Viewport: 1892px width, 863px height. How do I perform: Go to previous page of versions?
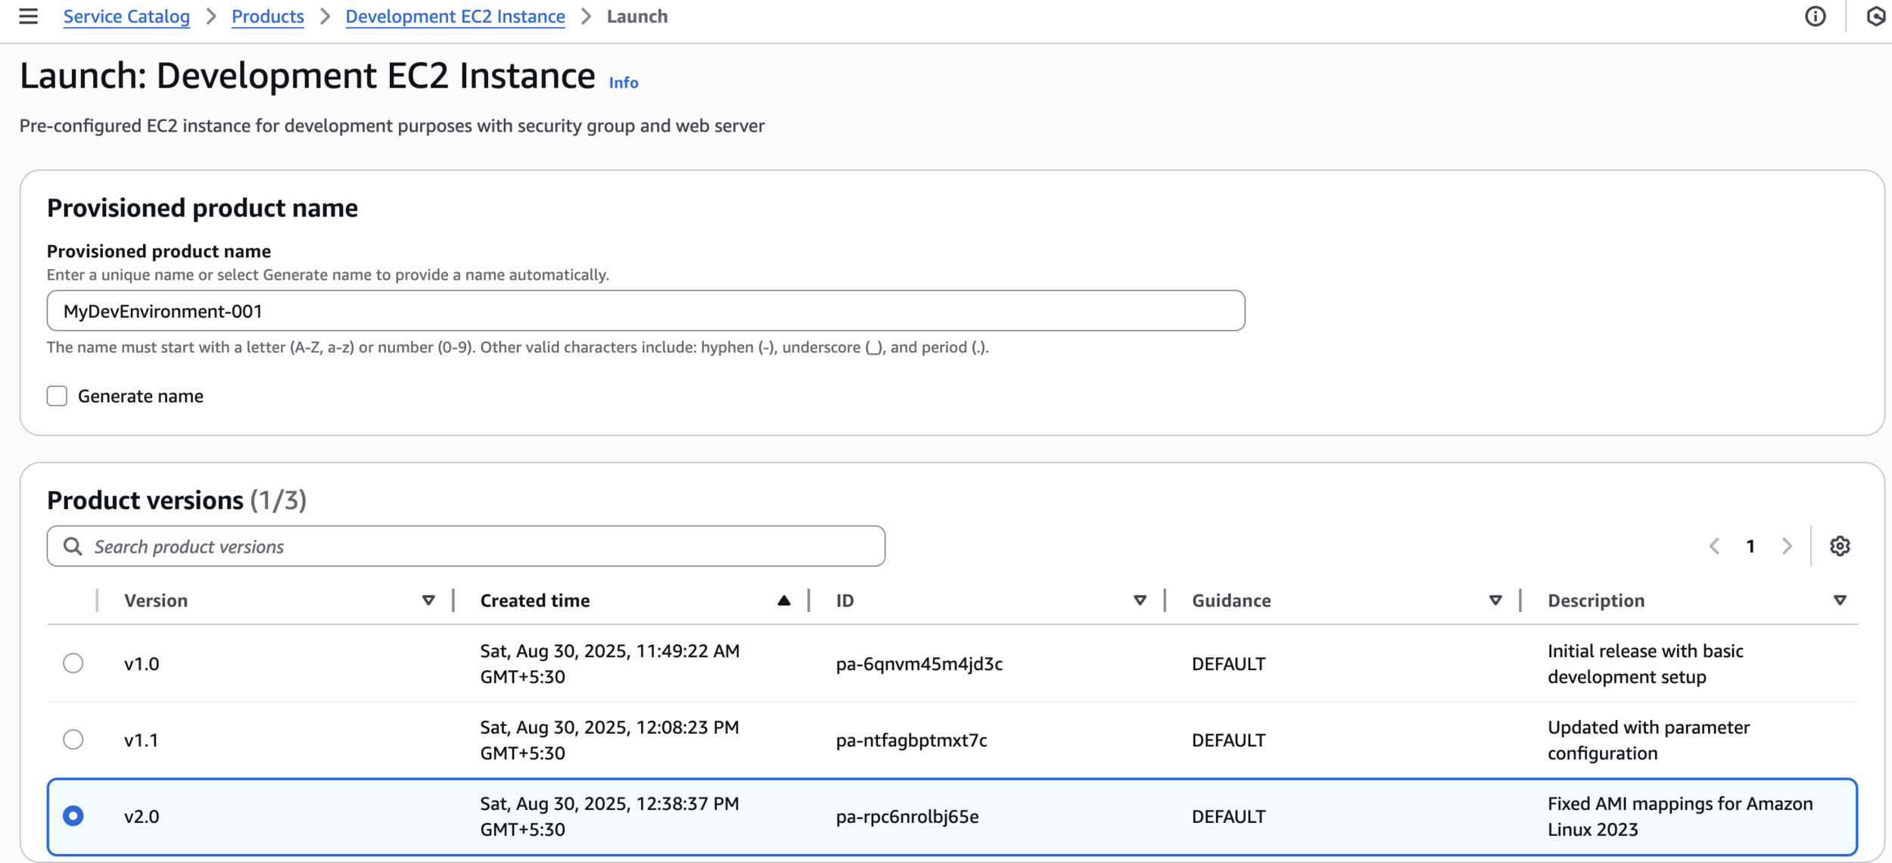coord(1715,546)
